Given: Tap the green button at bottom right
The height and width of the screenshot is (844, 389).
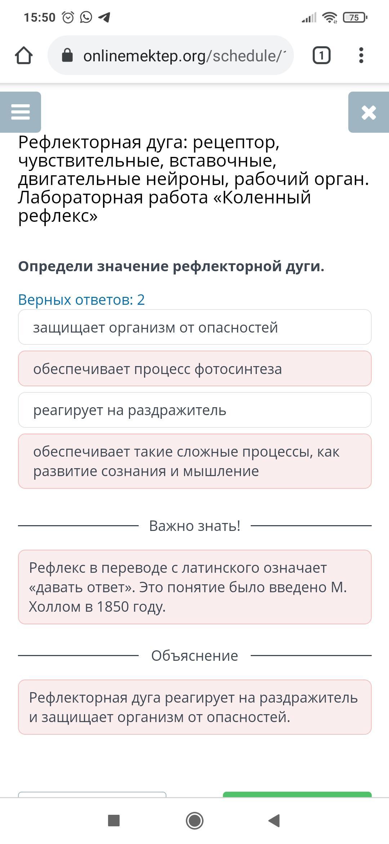Looking at the screenshot, I should coord(297,794).
